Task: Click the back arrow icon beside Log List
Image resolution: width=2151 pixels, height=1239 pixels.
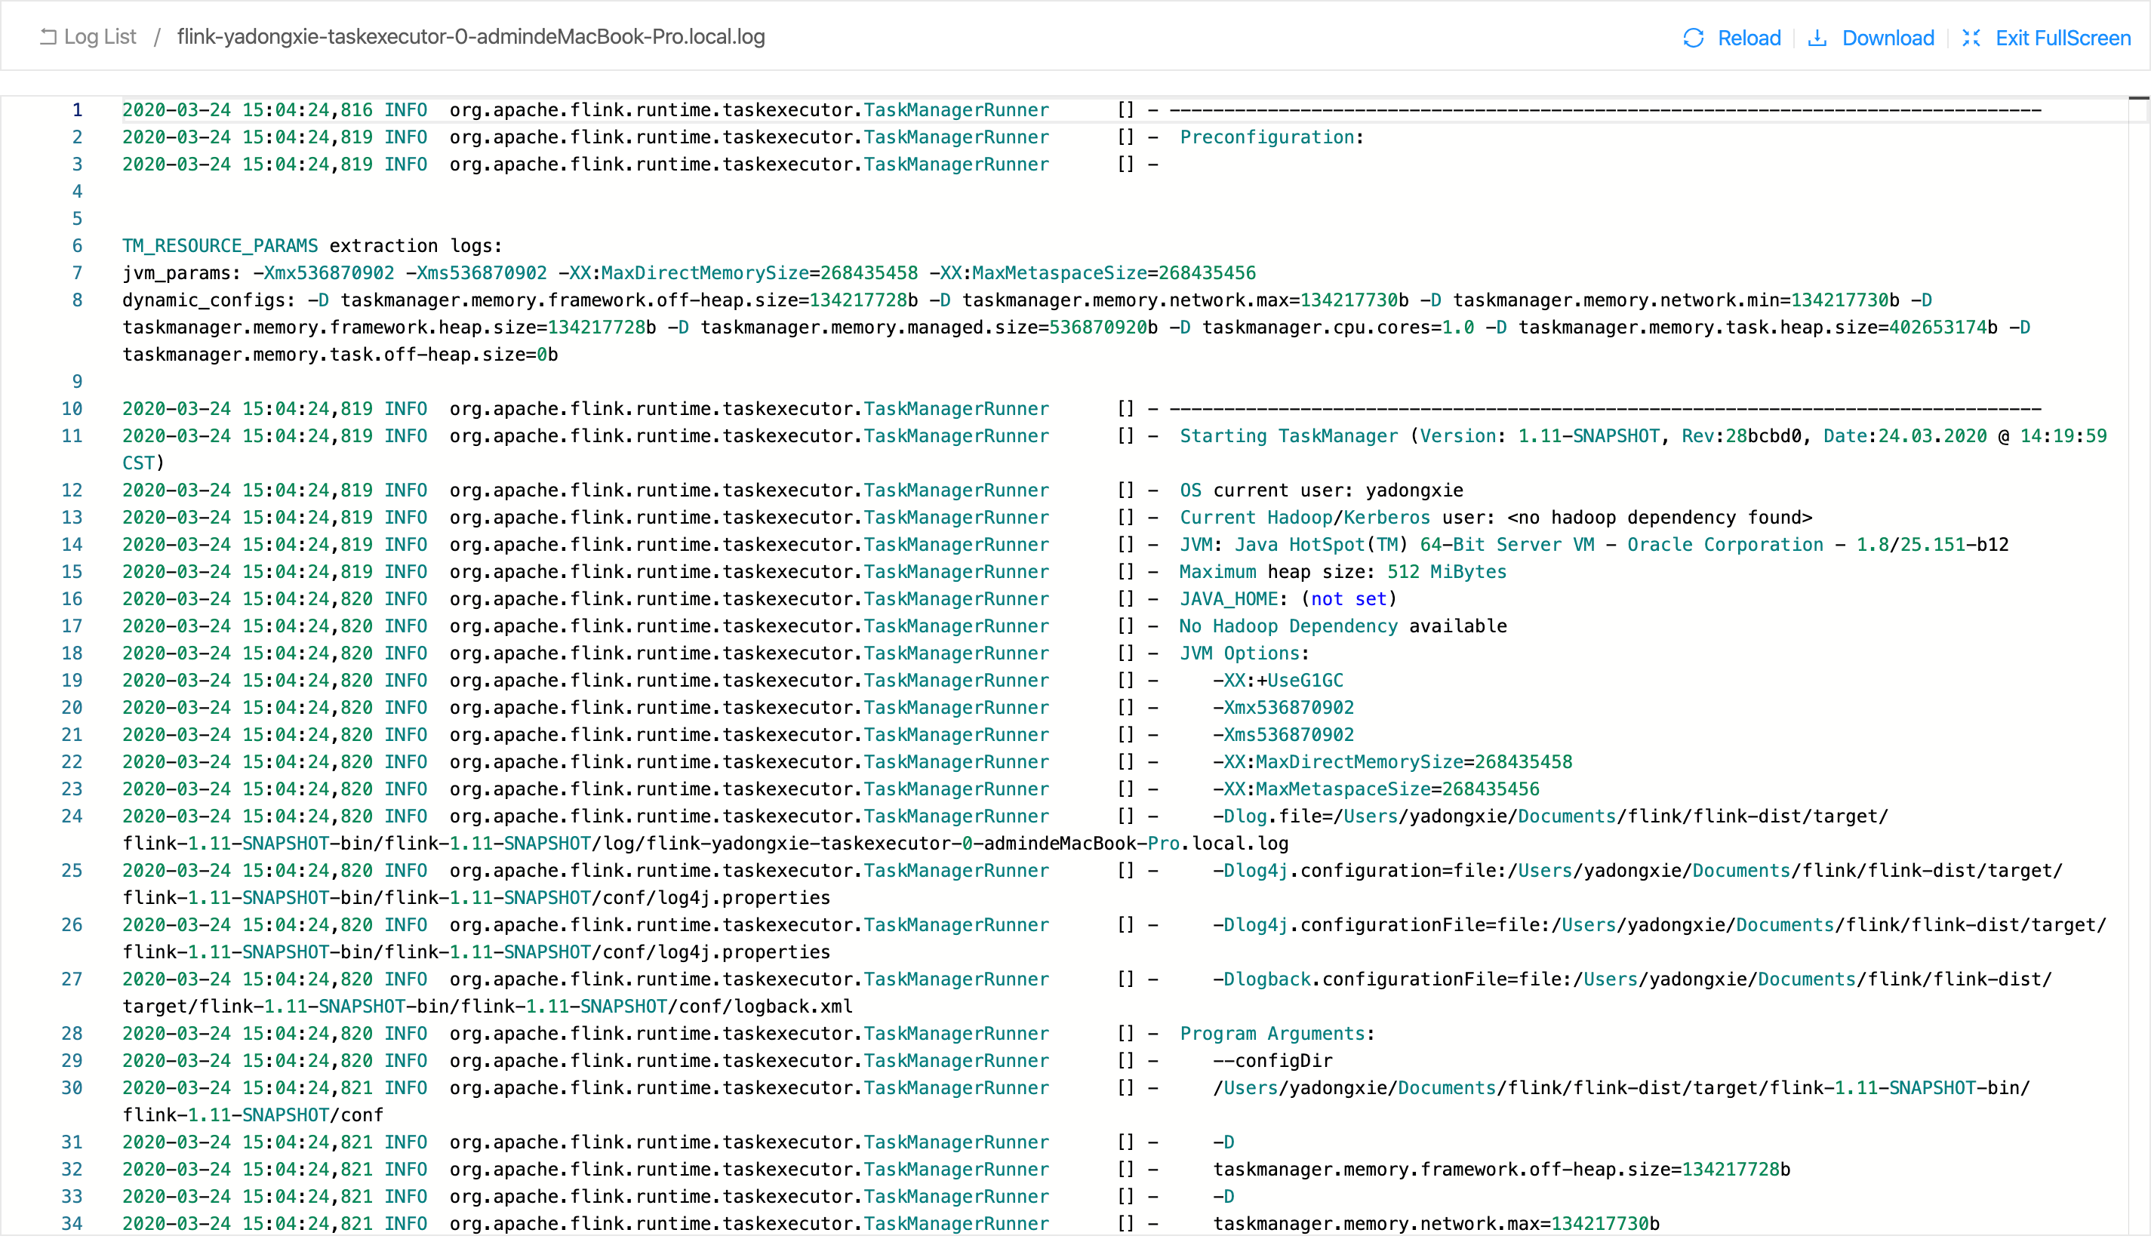Action: (48, 36)
